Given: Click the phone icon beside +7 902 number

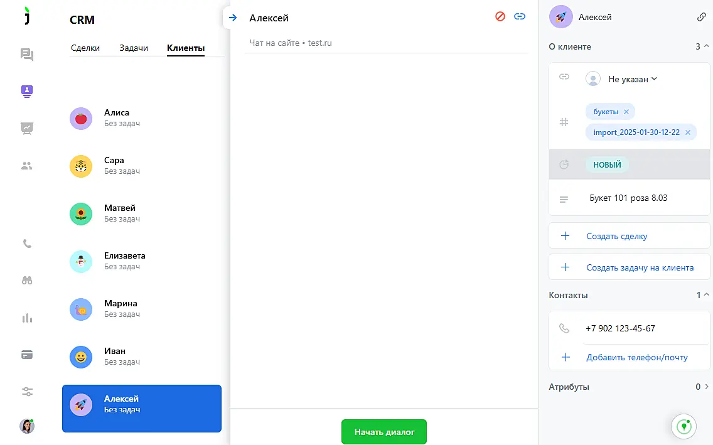Looking at the screenshot, I should click(564, 328).
